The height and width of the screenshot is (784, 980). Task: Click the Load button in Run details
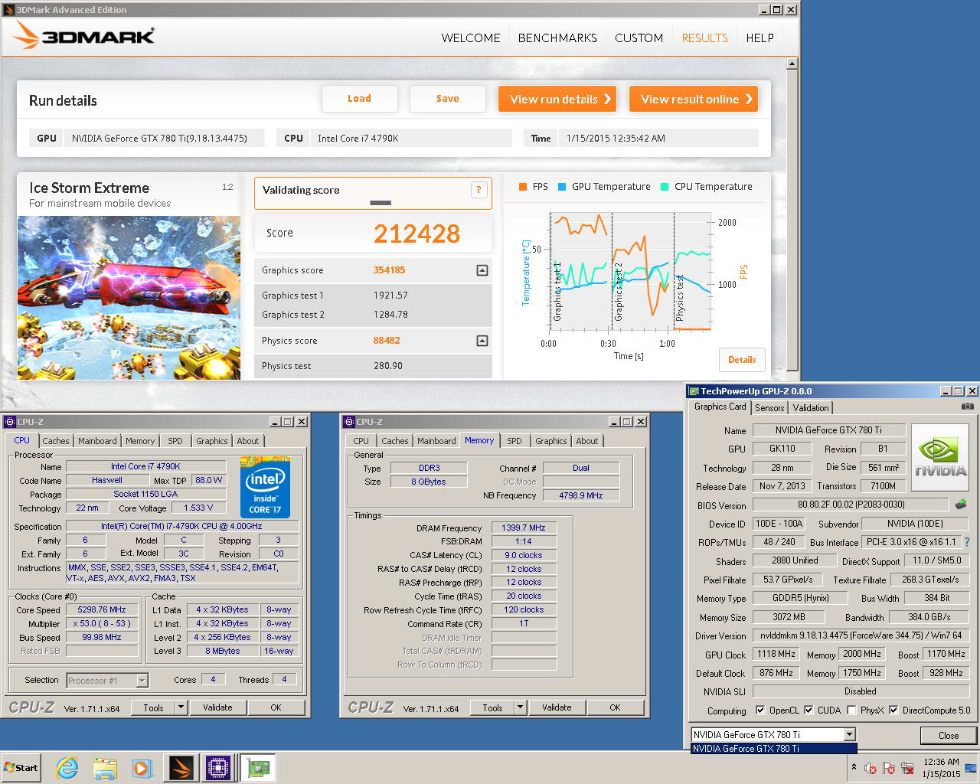pyautogui.click(x=360, y=99)
